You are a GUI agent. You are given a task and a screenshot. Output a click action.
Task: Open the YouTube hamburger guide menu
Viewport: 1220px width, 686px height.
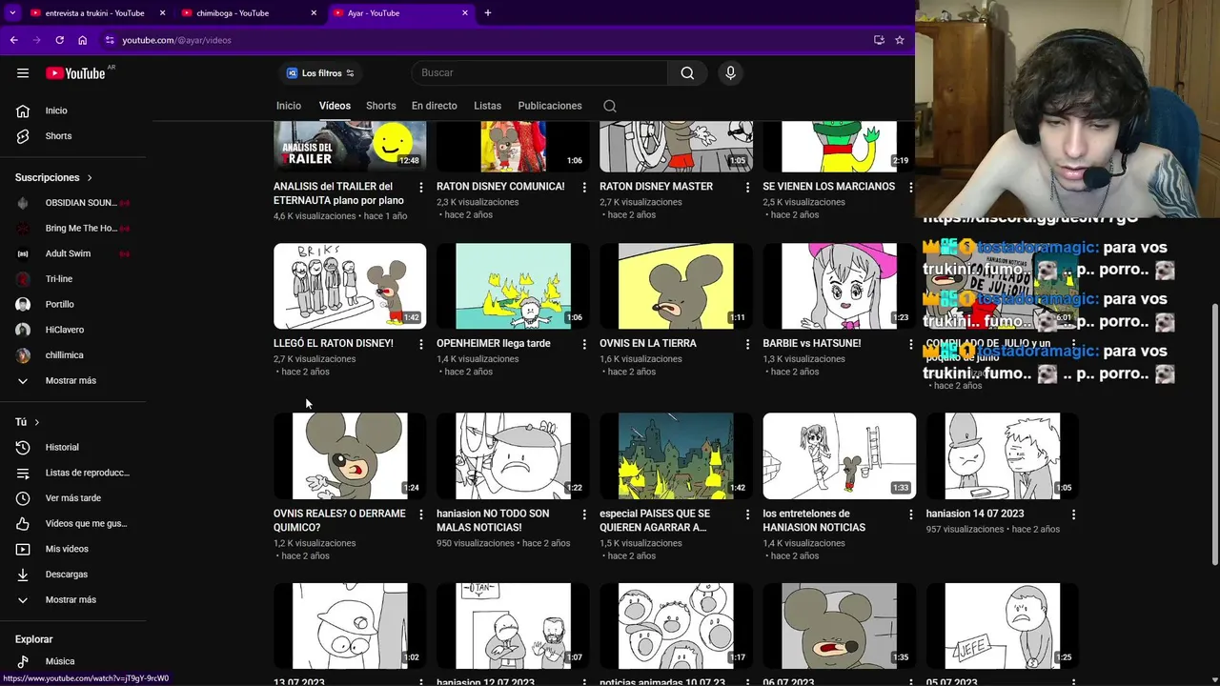(23, 73)
